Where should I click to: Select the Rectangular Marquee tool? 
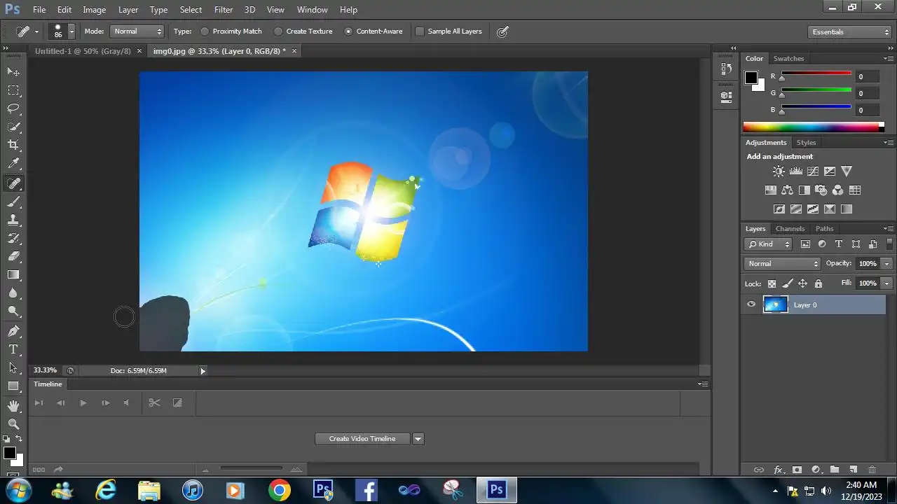[13, 90]
